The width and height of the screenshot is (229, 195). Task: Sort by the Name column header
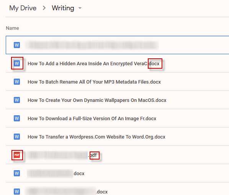click(12, 28)
